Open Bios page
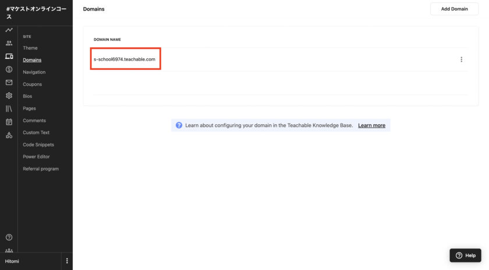489x270 pixels. click(27, 96)
